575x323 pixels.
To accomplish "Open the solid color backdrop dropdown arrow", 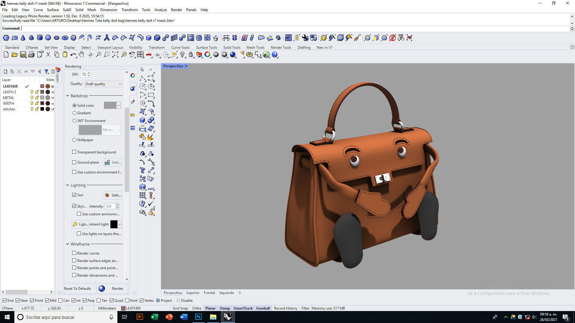I will (x=118, y=105).
